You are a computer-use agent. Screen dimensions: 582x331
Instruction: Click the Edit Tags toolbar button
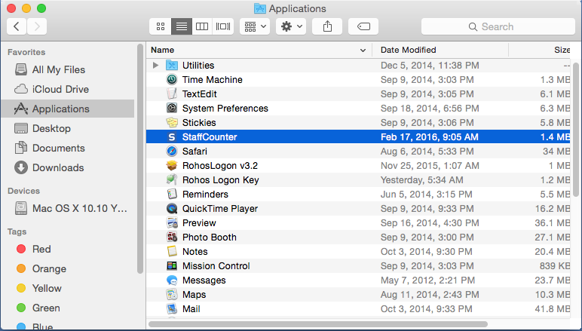click(x=363, y=26)
